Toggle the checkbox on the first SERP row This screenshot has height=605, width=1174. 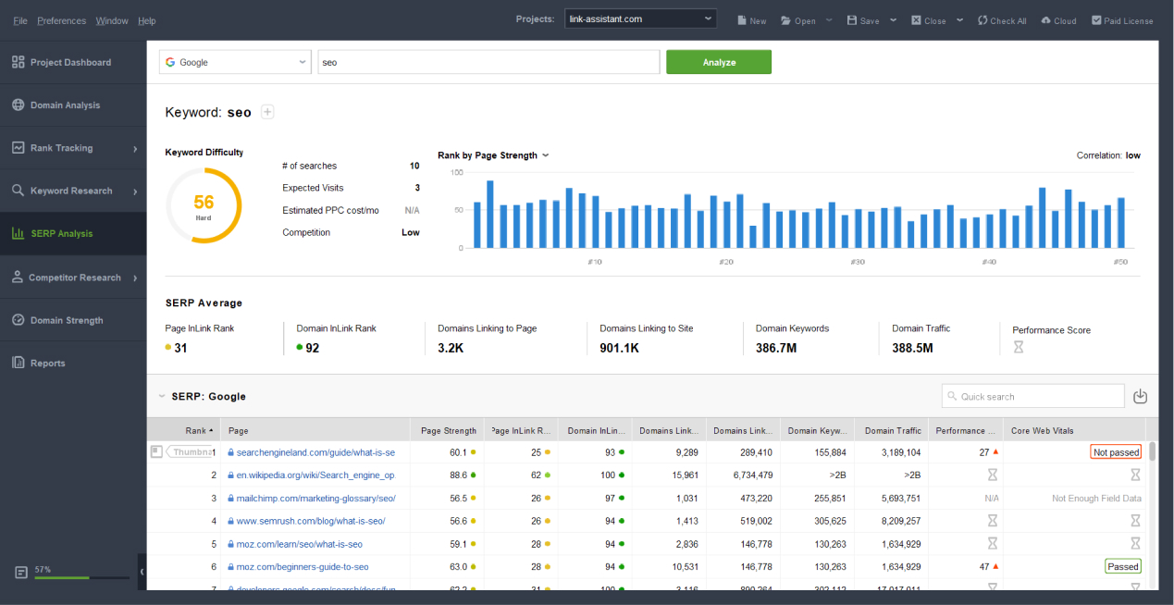point(156,451)
